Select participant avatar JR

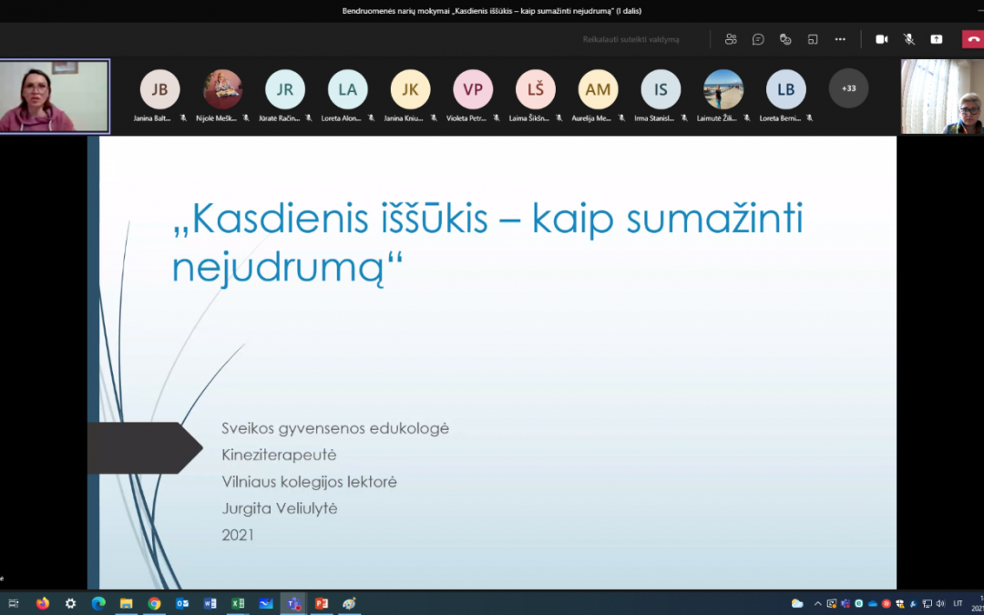[x=285, y=89]
